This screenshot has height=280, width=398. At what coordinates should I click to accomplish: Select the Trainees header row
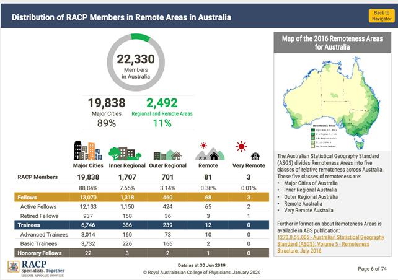[141, 225]
